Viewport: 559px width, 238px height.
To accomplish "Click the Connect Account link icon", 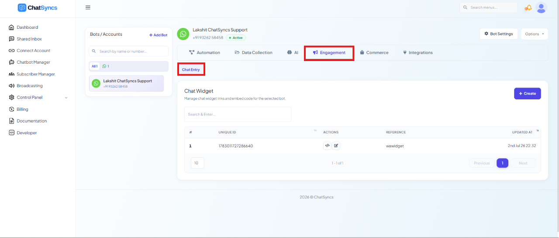I will tap(12, 51).
